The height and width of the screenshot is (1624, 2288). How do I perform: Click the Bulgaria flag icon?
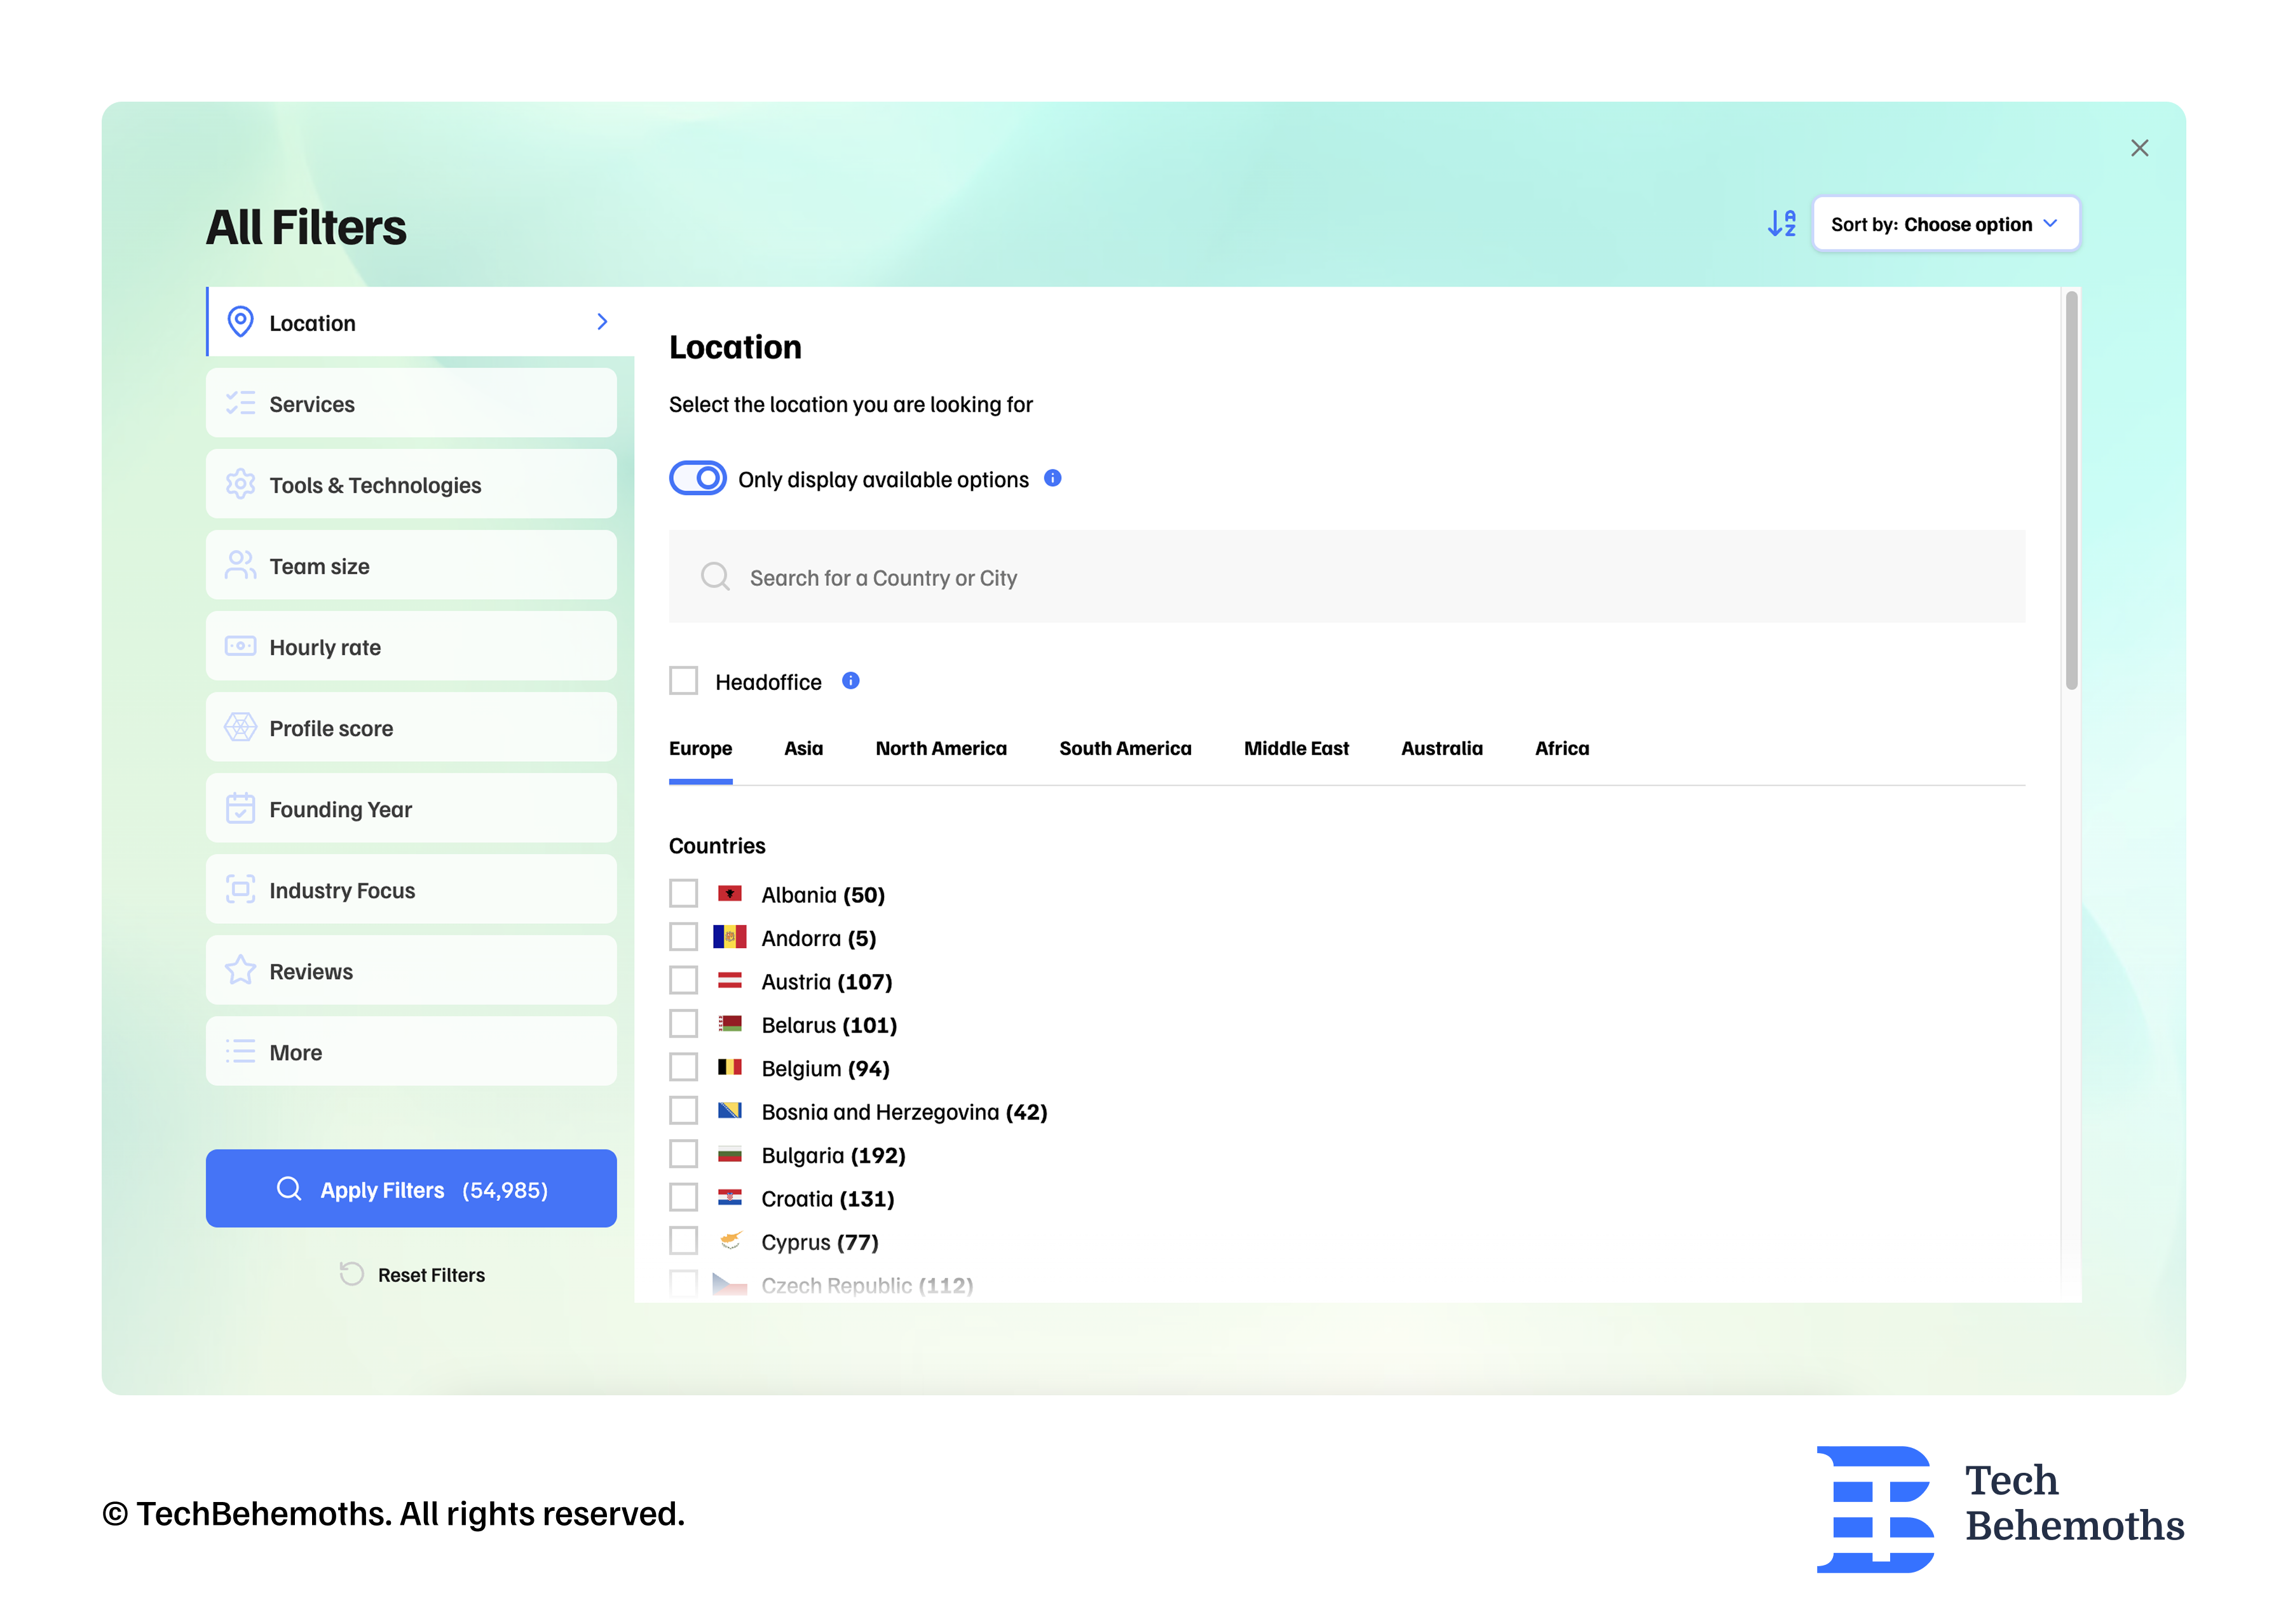730,1154
